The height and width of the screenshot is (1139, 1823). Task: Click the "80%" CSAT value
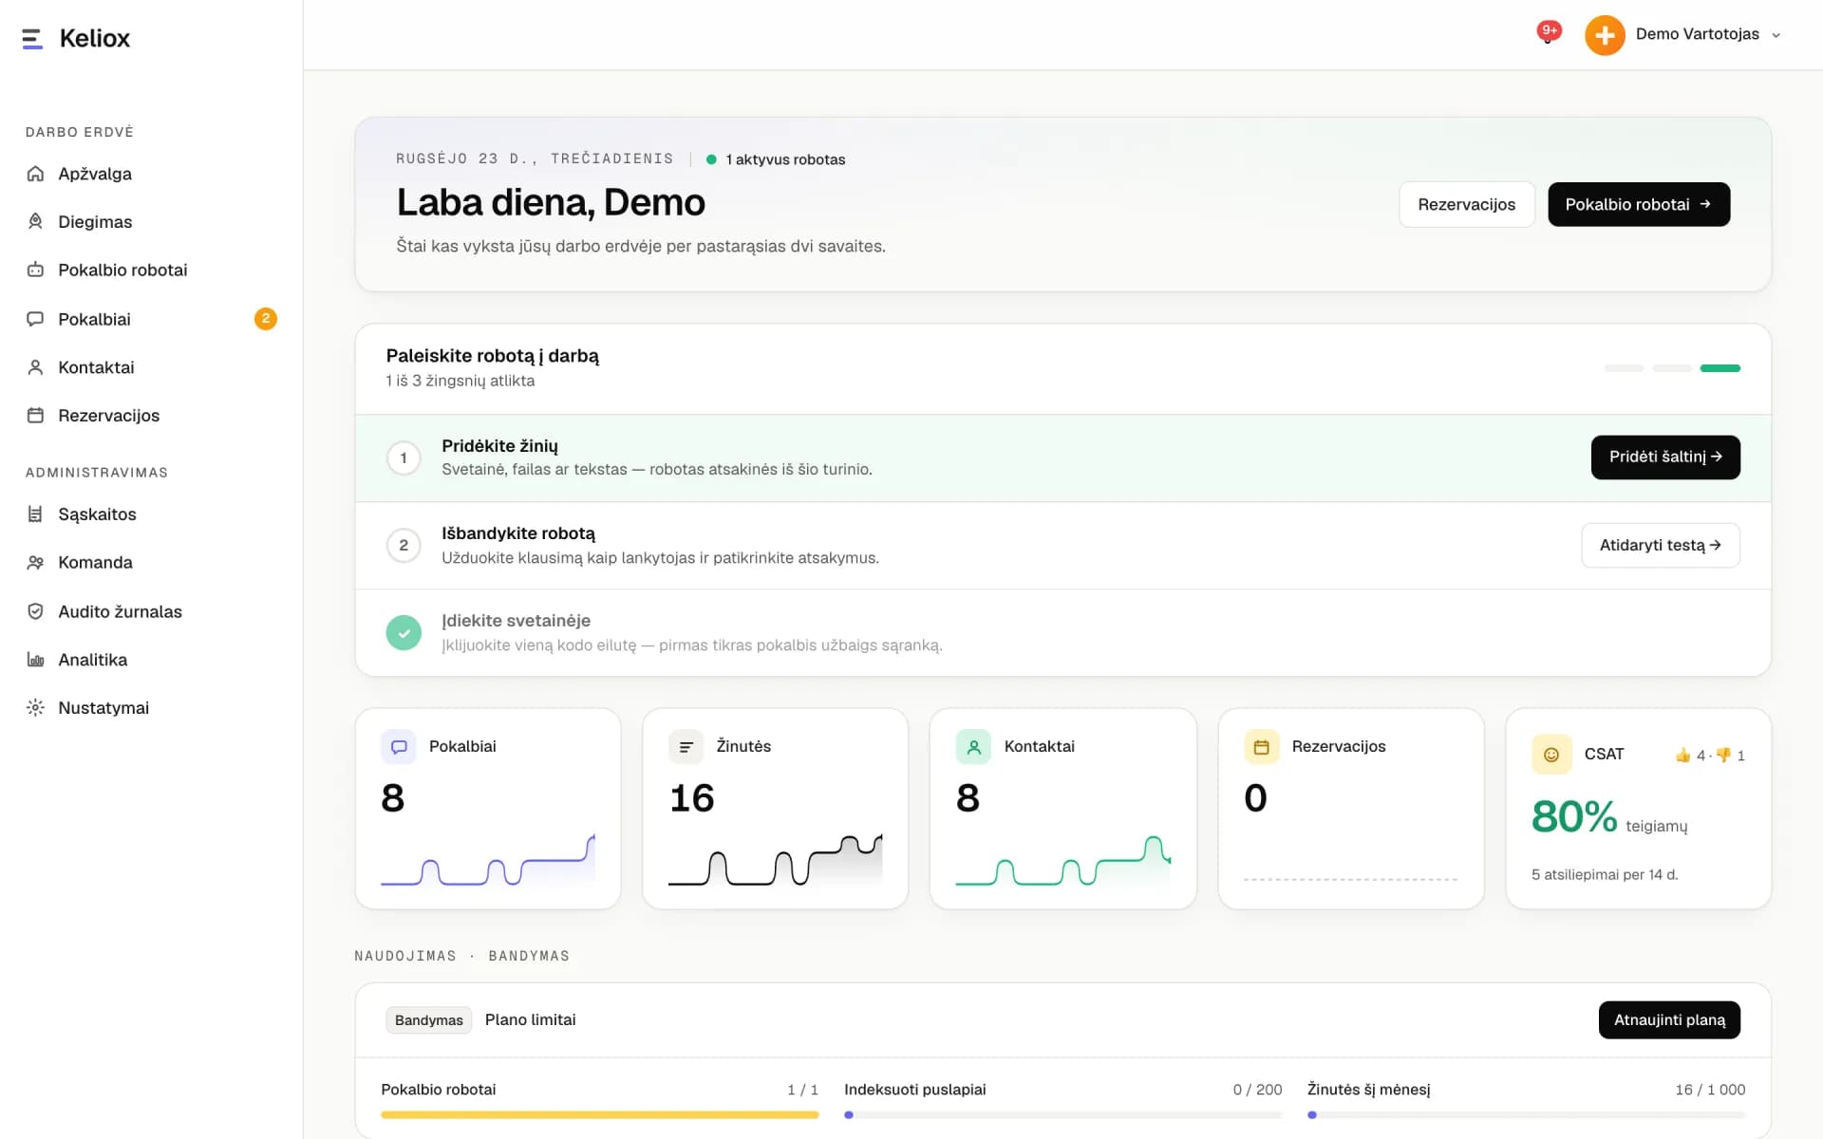coord(1574,816)
